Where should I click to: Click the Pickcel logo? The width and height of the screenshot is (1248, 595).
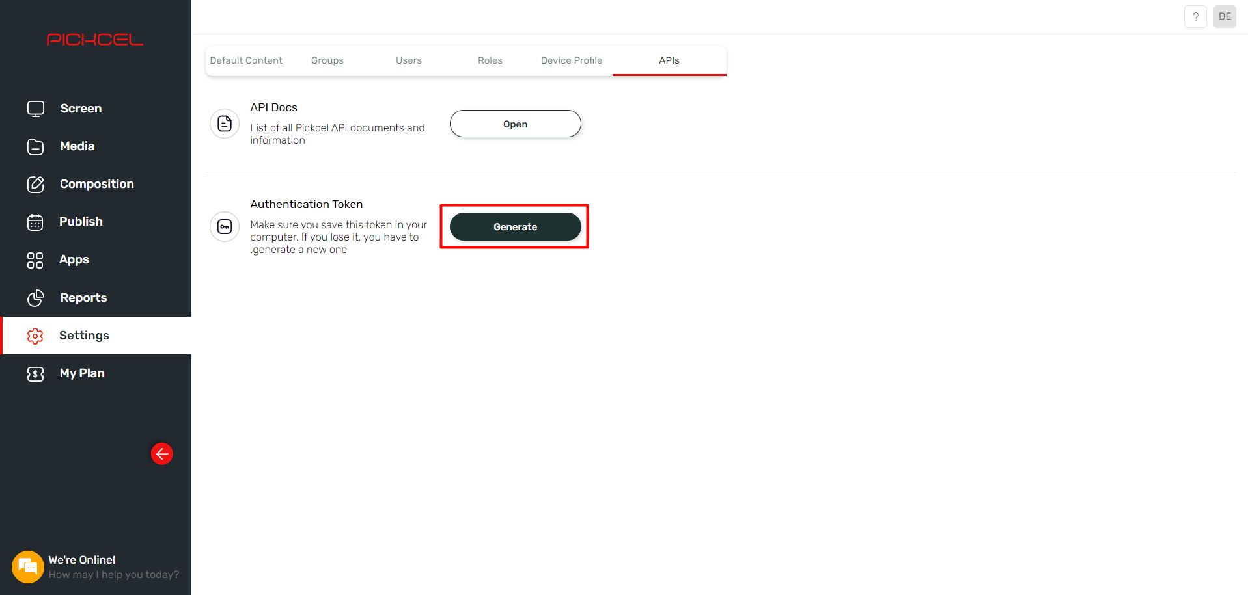[94, 39]
